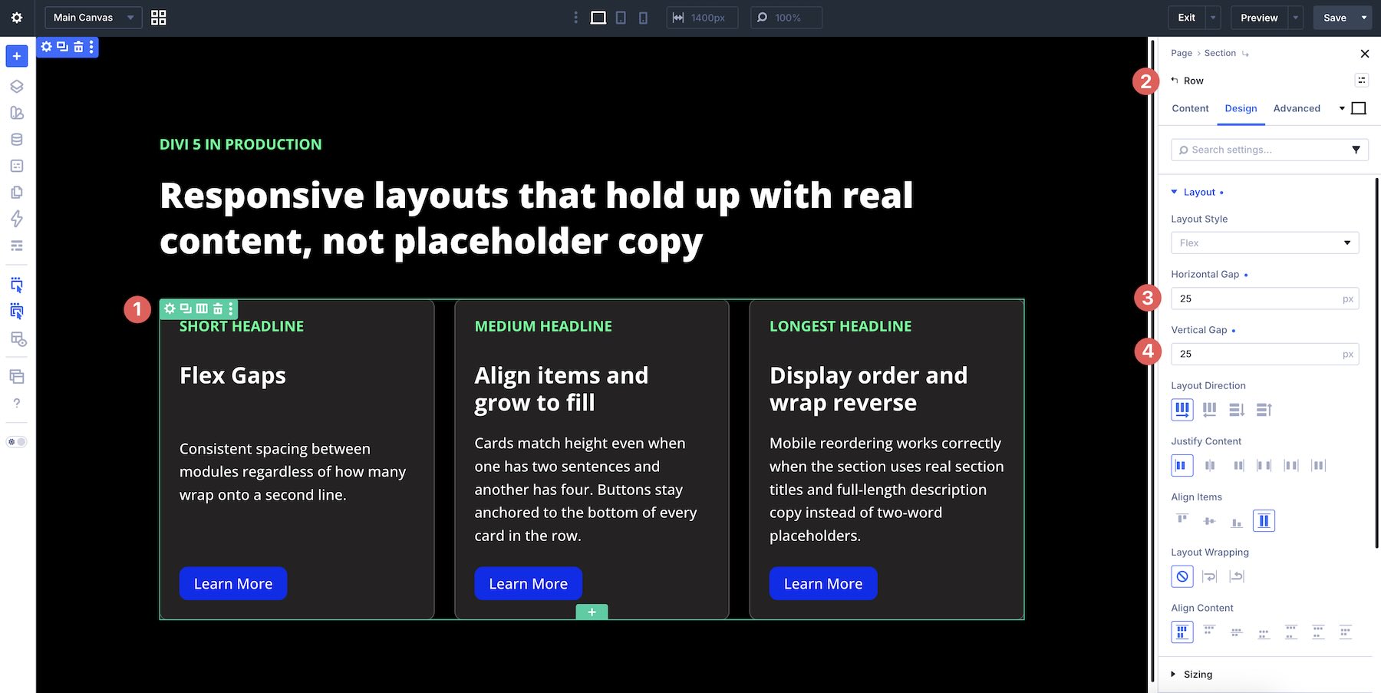Collapse the Layout settings group
1381x693 pixels.
pos(1198,192)
